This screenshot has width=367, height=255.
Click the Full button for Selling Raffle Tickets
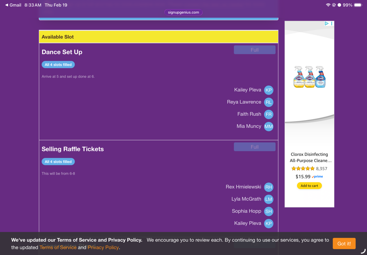255,147
